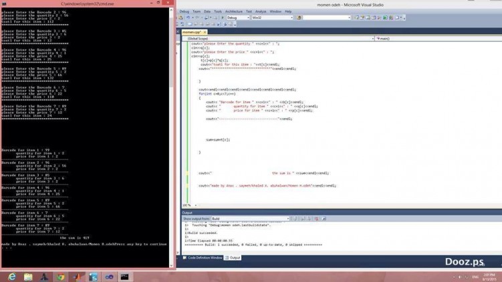Open the Debug menu in Visual Studio
Viewport: 502px width, 282px height.
pyautogui.click(x=184, y=11)
